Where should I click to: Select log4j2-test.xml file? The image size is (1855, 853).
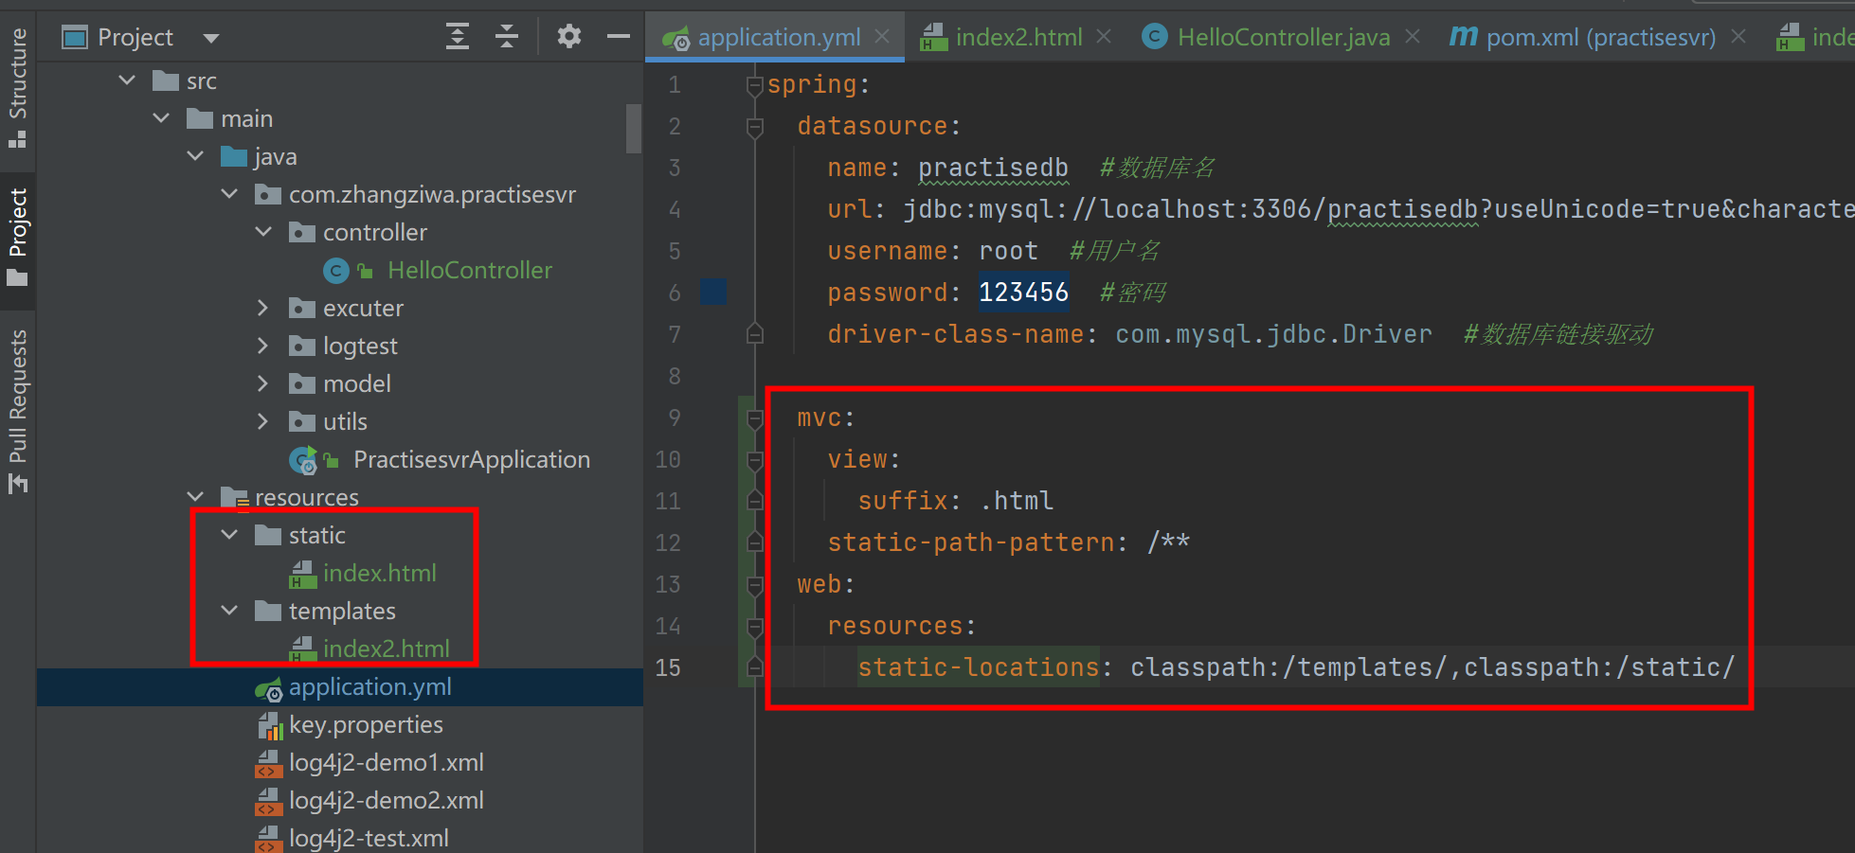click(x=369, y=838)
